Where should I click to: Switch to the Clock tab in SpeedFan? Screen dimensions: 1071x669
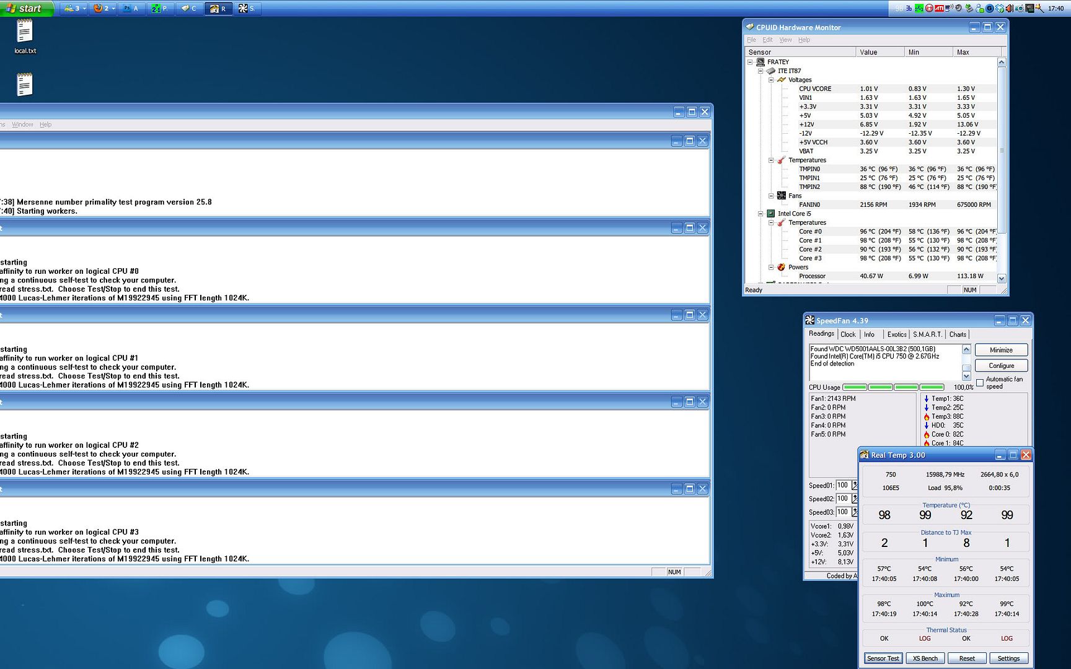click(x=848, y=334)
